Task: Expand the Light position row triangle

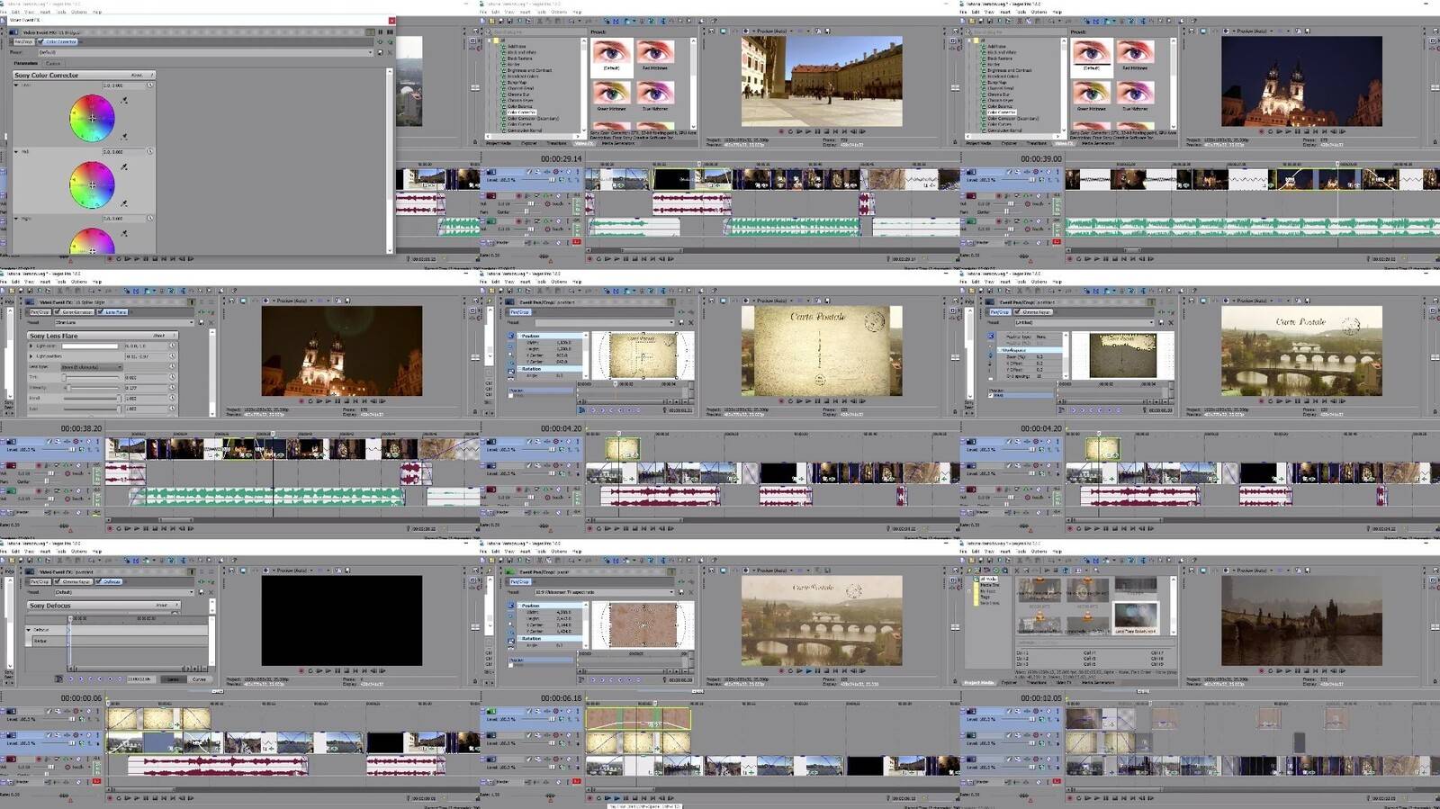Action: 31,356
